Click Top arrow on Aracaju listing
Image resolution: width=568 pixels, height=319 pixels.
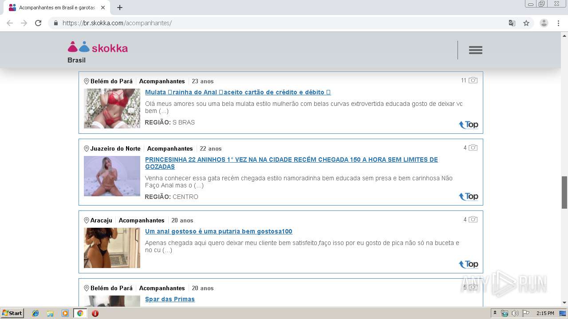(469, 264)
